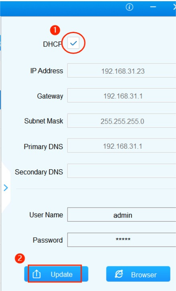Click the Password field with asterisks
The image size is (176, 291).
coord(122,240)
